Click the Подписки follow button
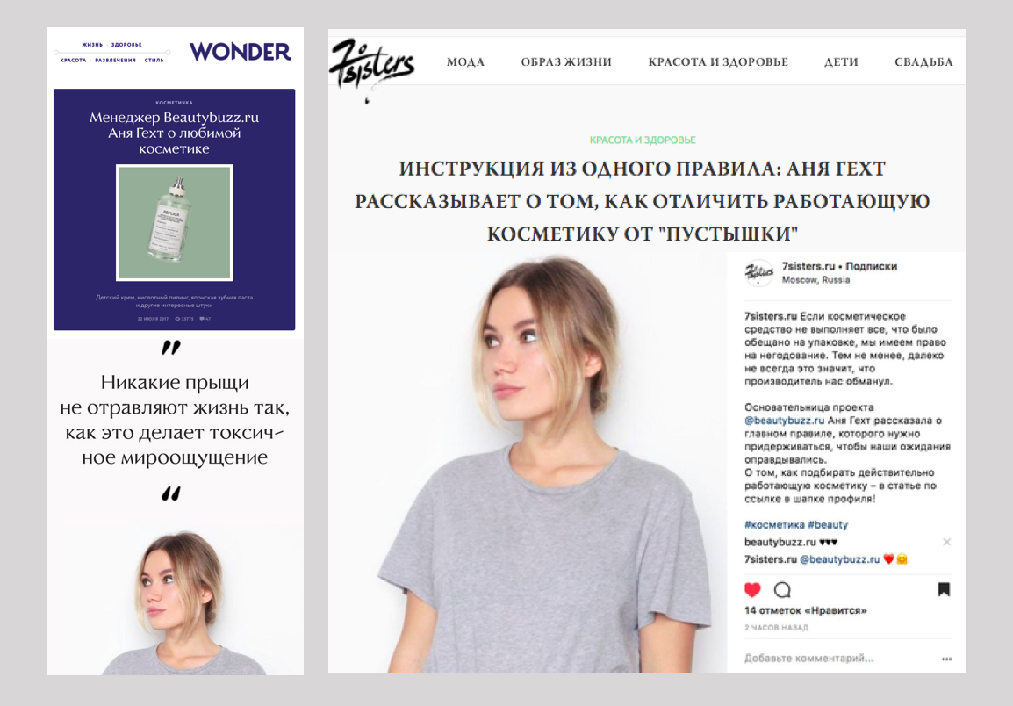The width and height of the screenshot is (1013, 706). [x=871, y=266]
